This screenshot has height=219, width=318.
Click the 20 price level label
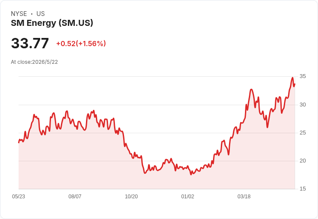click(x=302, y=161)
